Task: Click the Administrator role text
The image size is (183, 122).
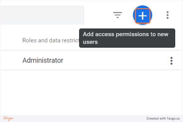Action: point(43,60)
